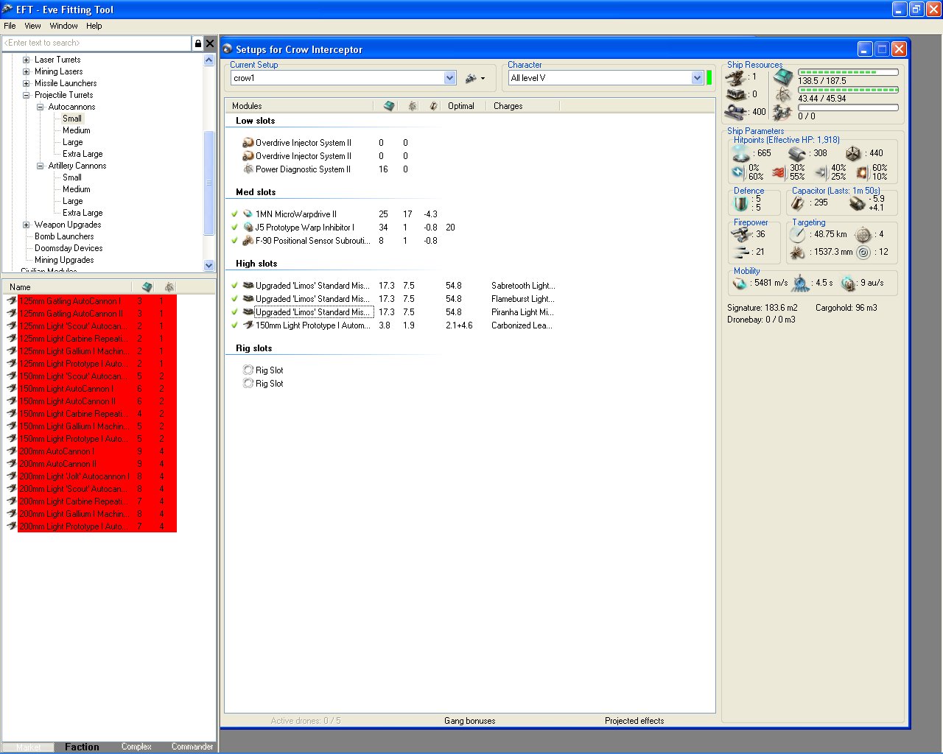Expand the Laser Turrets tree node
The height and width of the screenshot is (754, 943).
tap(27, 60)
